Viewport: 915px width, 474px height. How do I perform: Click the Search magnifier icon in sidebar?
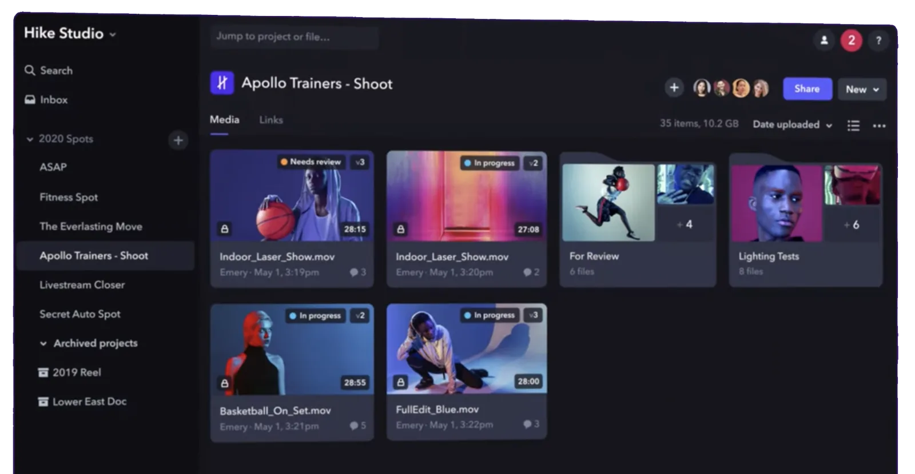(30, 70)
